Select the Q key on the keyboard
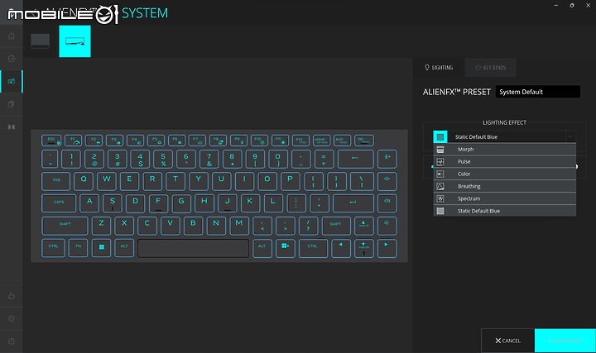Screen dimensions: 596x353 (84, 181)
